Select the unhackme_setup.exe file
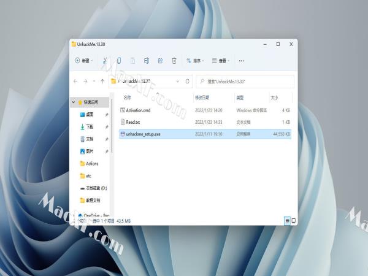The image size is (368, 276). tap(205, 134)
